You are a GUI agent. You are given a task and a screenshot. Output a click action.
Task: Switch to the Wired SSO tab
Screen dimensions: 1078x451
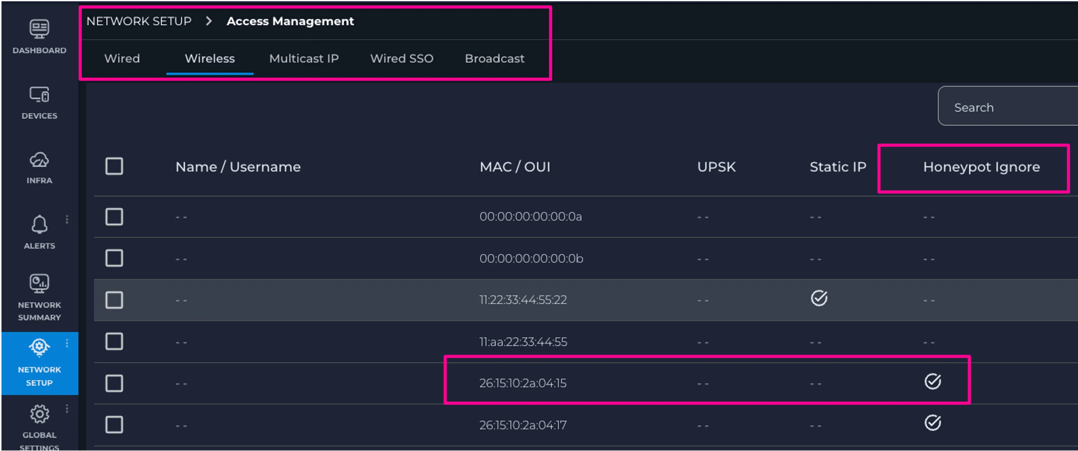coord(402,59)
